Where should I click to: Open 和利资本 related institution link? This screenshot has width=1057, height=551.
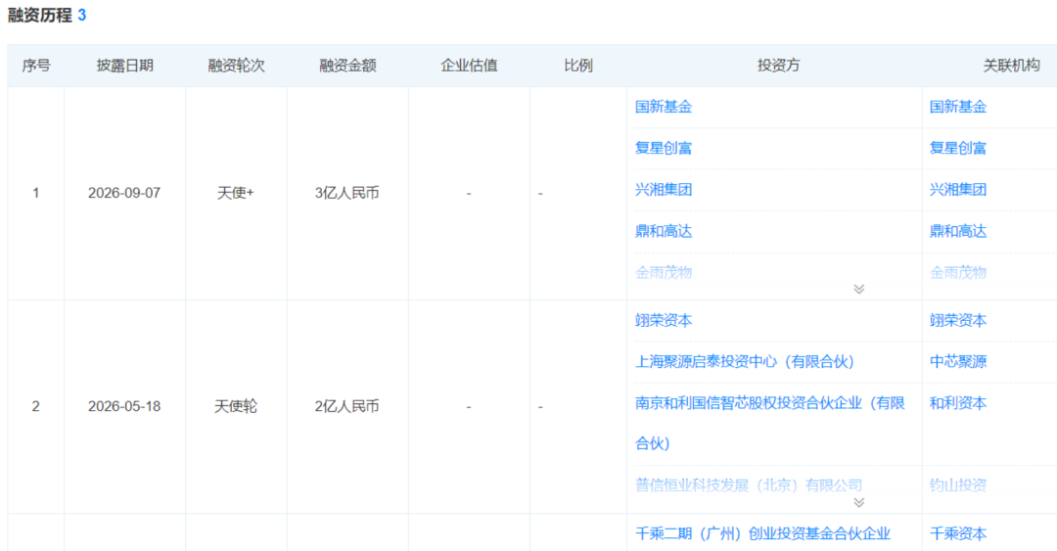click(x=958, y=403)
